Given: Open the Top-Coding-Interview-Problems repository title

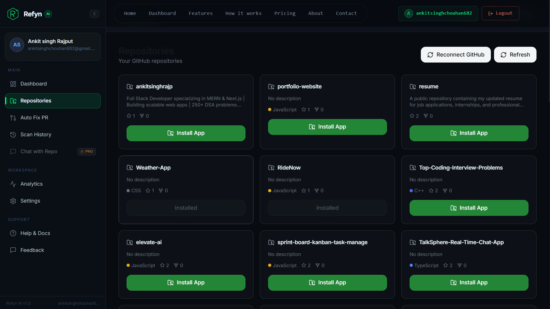Looking at the screenshot, I should (460, 168).
